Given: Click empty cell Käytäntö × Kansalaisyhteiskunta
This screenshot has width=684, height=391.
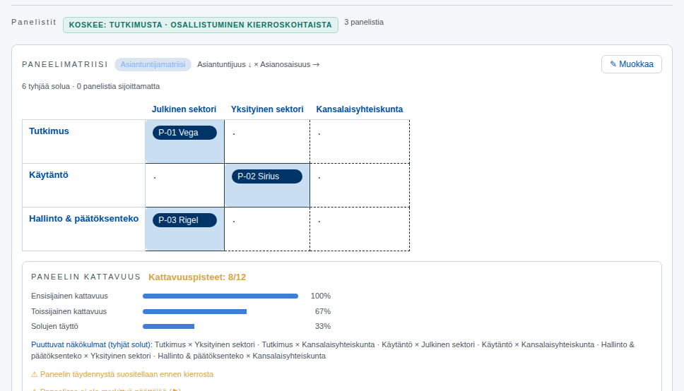Looking at the screenshot, I should point(360,185).
